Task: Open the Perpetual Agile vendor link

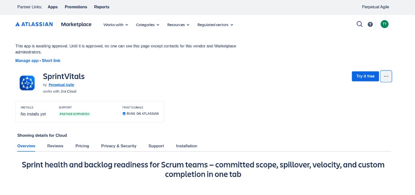Action: [x=62, y=85]
